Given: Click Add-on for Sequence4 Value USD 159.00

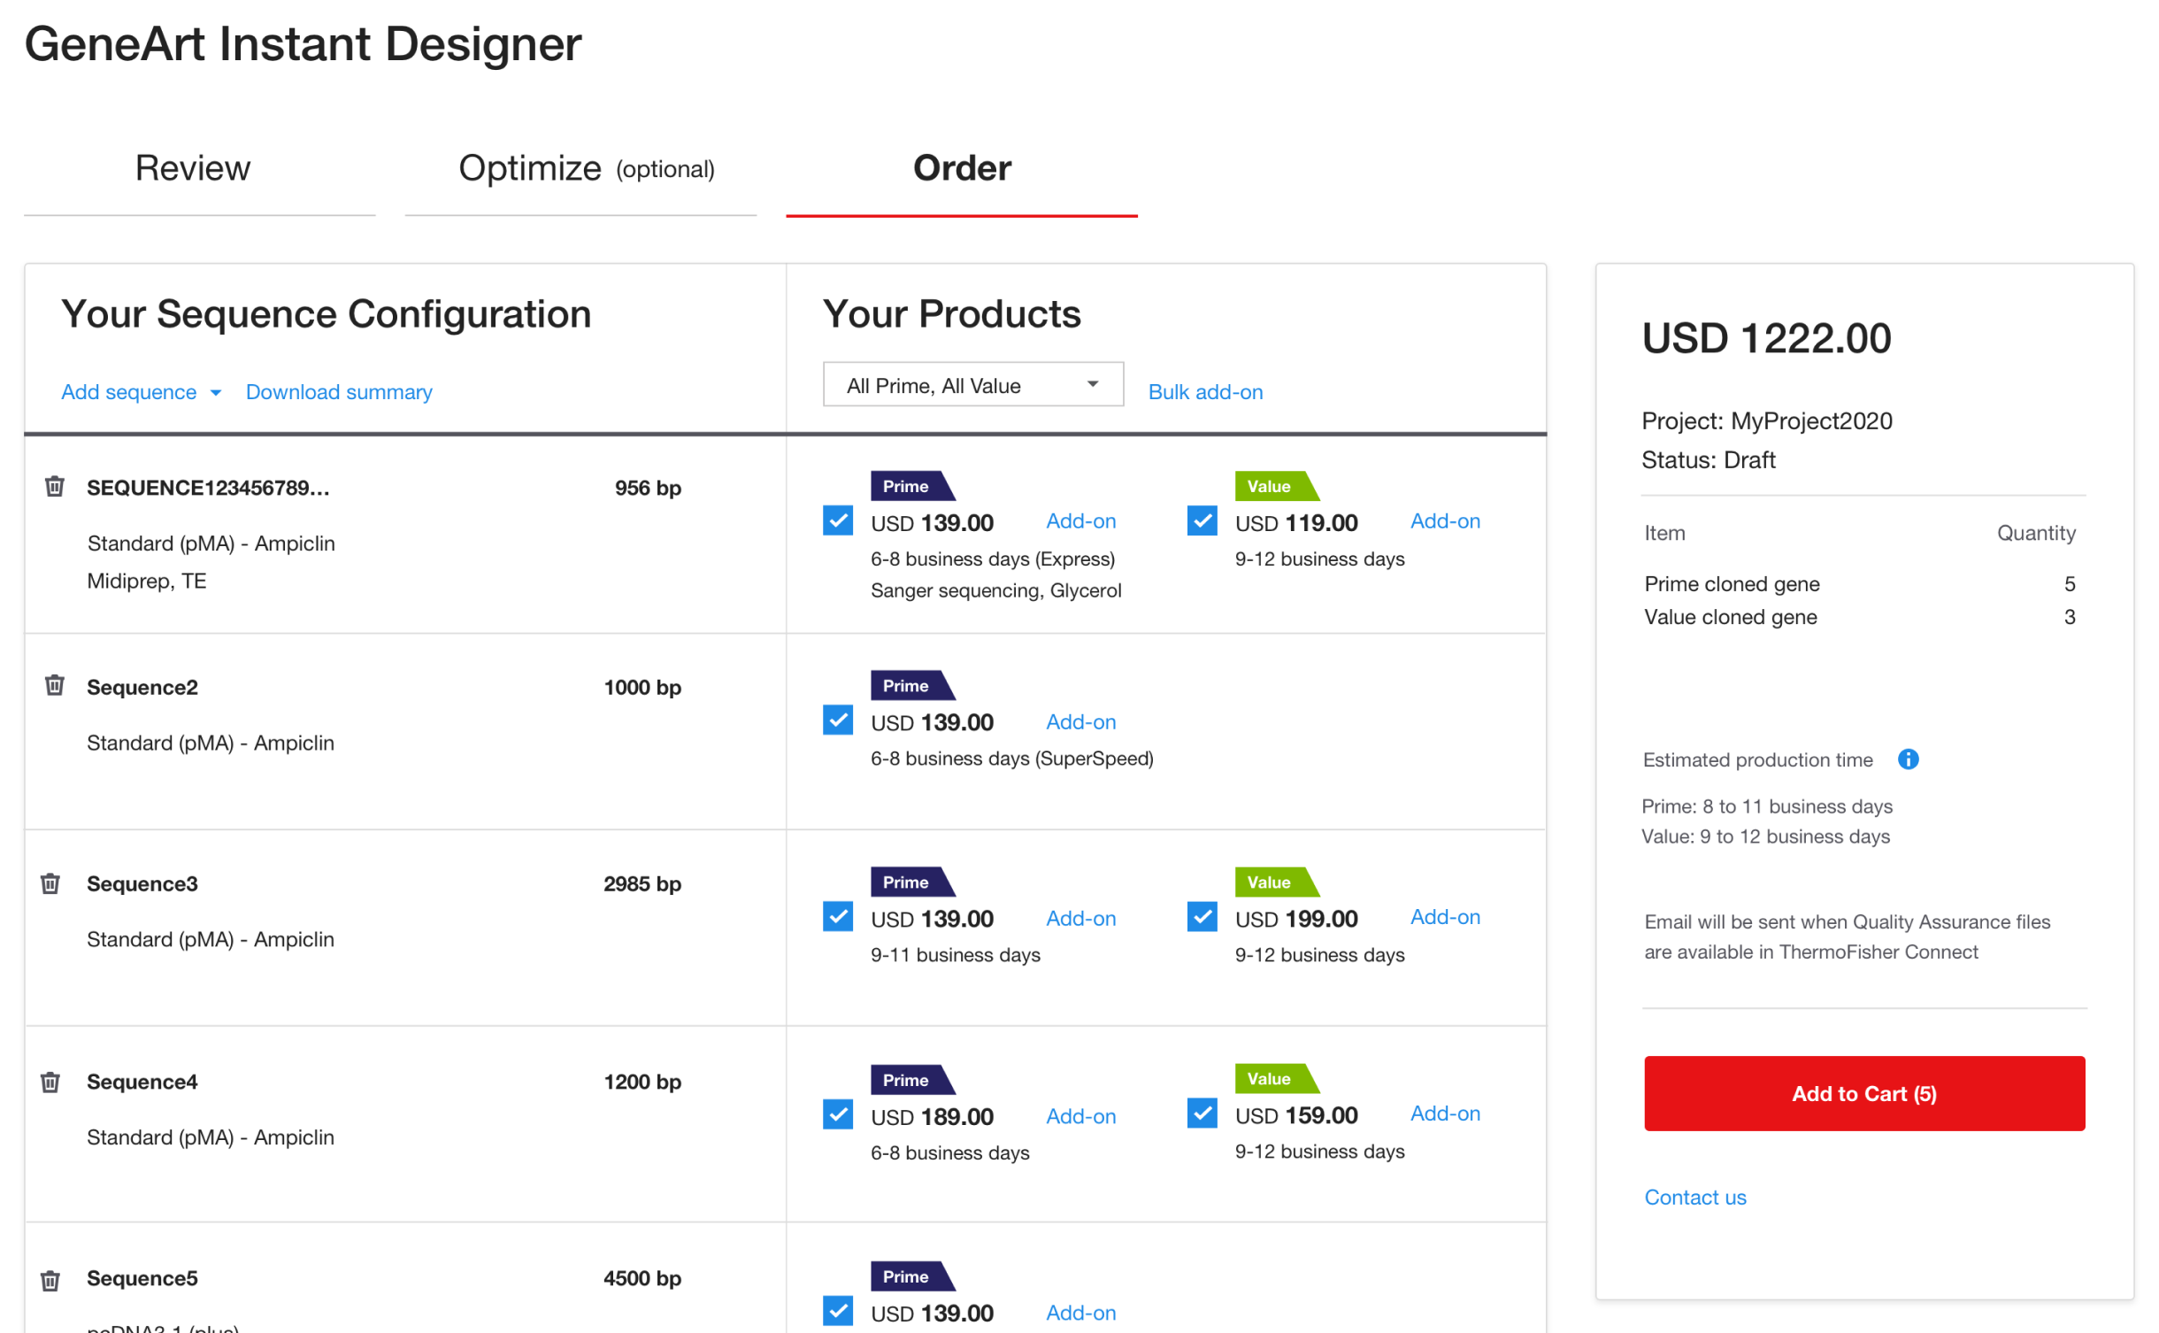Looking at the screenshot, I should [1444, 1113].
